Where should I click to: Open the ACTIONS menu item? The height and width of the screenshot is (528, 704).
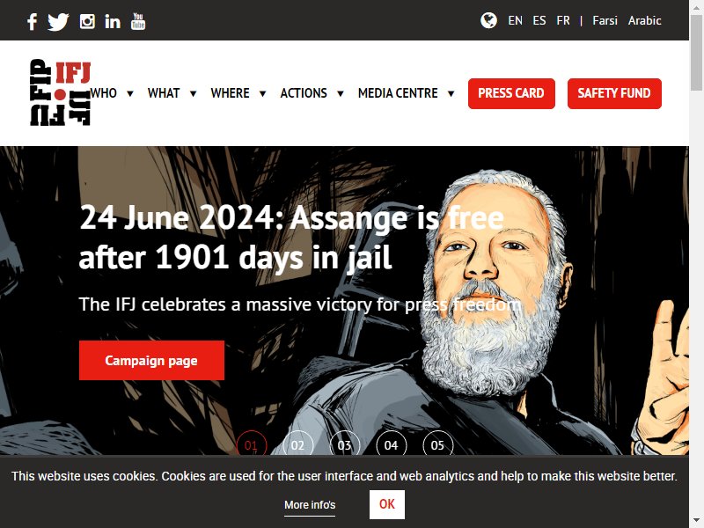click(x=304, y=93)
